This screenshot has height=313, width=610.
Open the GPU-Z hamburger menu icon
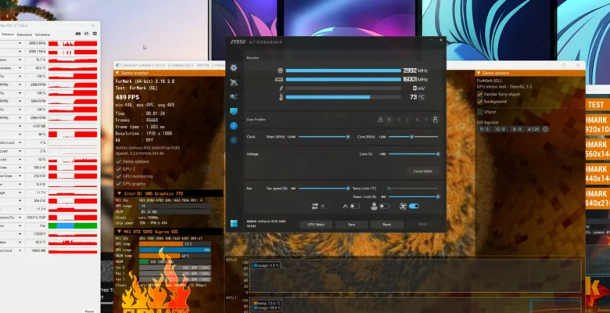[x=95, y=34]
